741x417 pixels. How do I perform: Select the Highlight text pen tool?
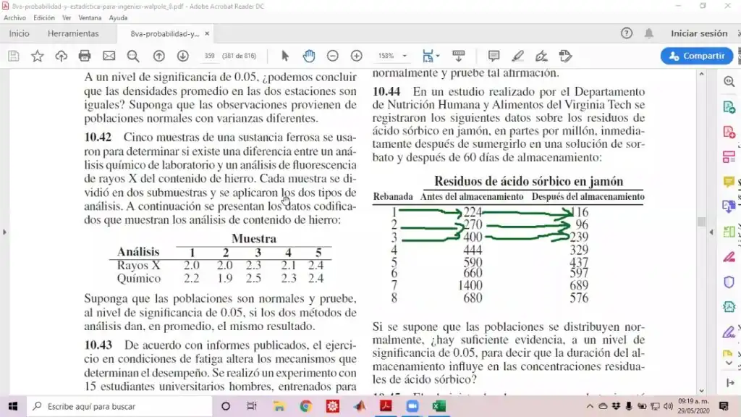[x=517, y=56]
